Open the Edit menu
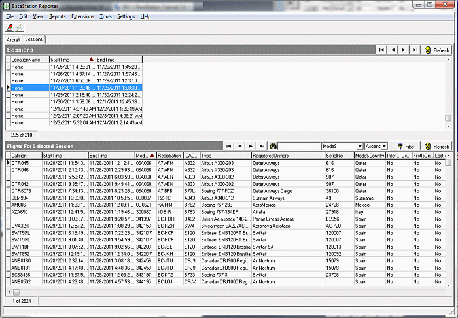This screenshot has width=458, height=318. [x=23, y=16]
